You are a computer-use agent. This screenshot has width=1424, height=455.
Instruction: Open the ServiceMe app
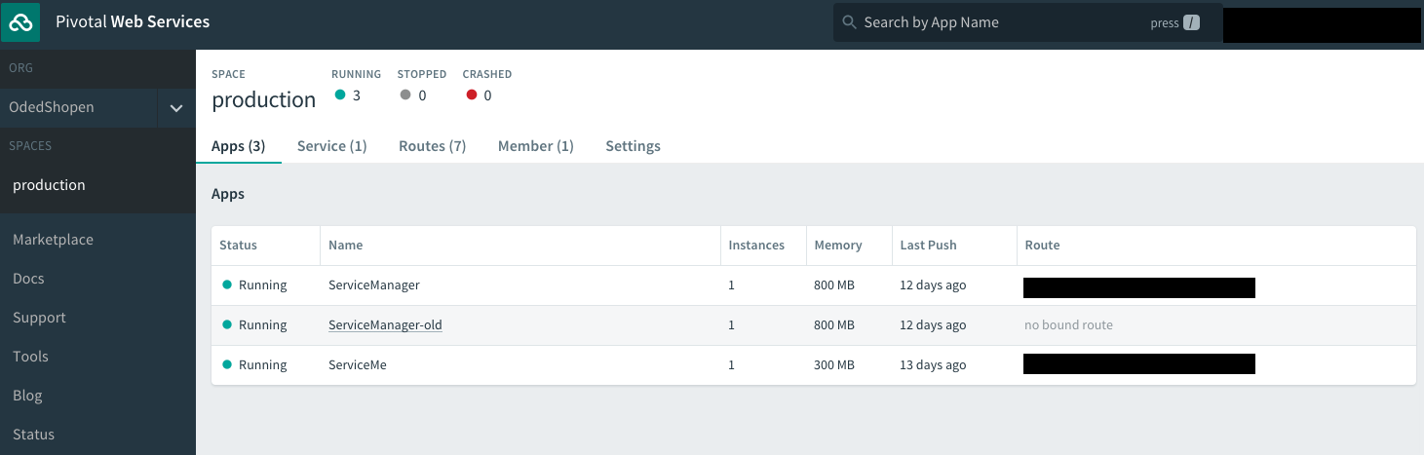pos(358,365)
